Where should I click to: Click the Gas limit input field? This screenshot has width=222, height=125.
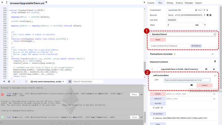point(186,20)
